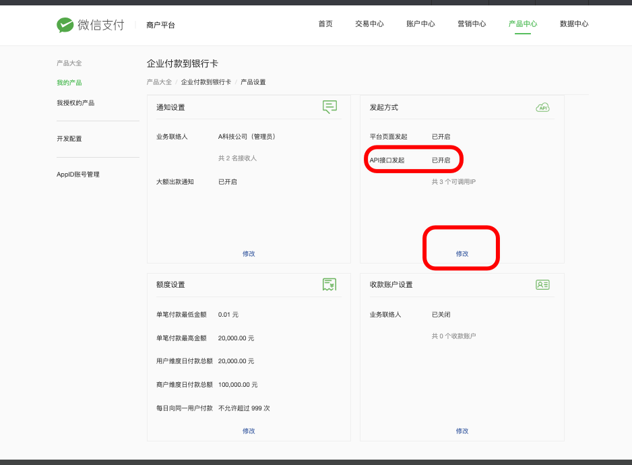632x465 pixels.
Task: Click the contact card icon on 收款账户设置 panel
Action: tap(543, 284)
